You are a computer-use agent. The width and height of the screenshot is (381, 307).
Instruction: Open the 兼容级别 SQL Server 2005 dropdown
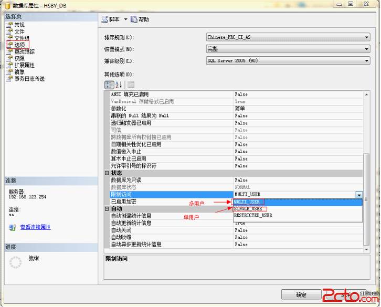(288, 60)
